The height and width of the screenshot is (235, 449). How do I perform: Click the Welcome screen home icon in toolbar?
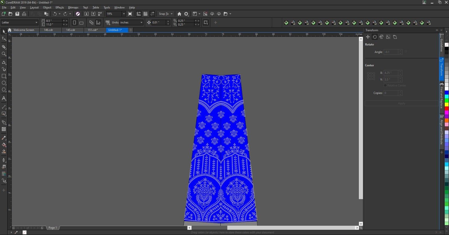point(179,14)
